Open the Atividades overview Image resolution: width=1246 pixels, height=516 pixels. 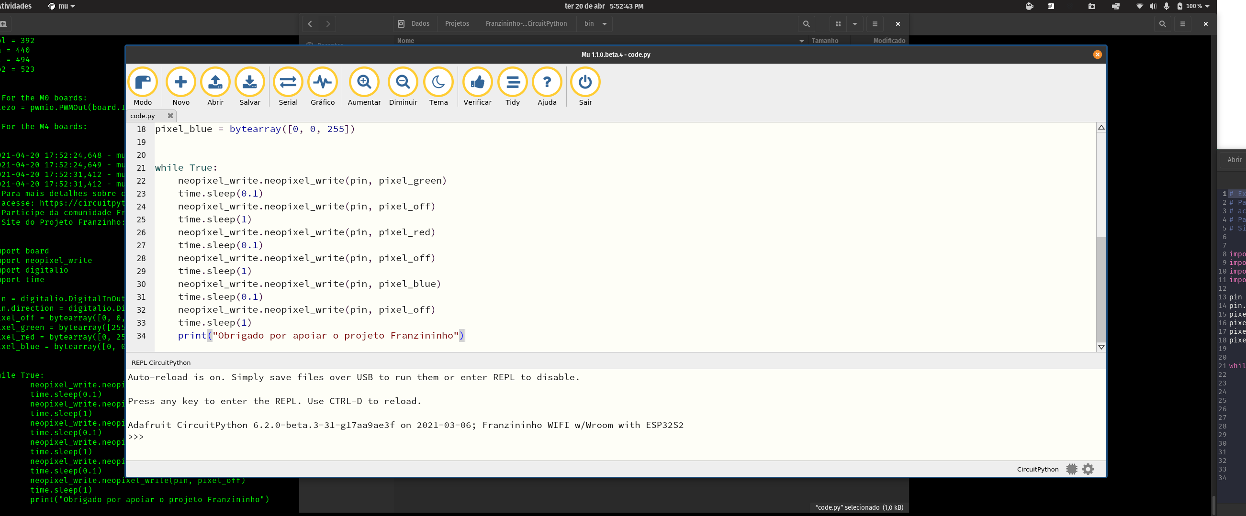[16, 6]
